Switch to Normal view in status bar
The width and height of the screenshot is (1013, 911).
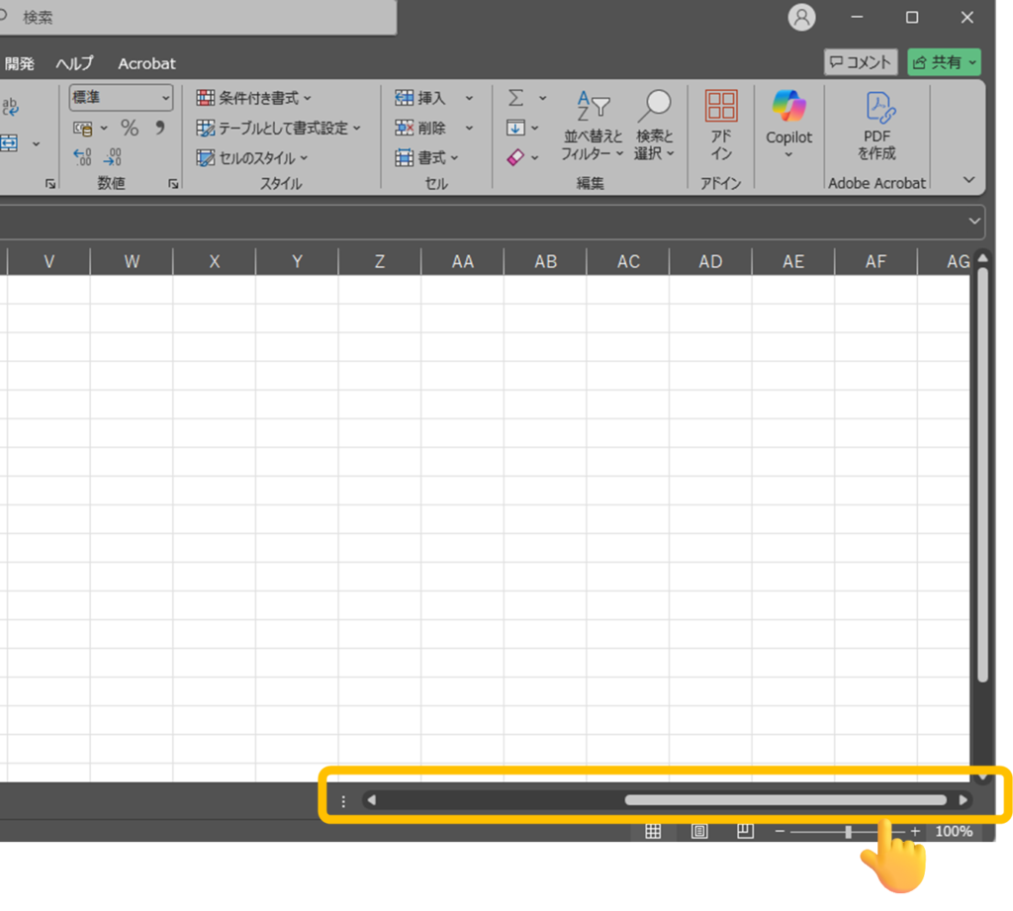653,831
